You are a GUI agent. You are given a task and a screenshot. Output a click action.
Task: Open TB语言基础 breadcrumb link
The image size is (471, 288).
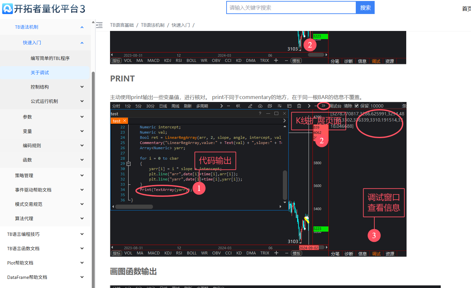pos(122,25)
